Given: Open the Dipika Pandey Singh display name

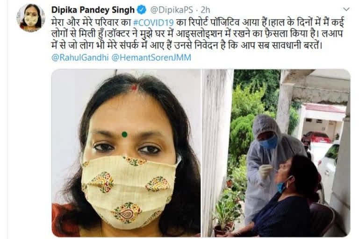Looking at the screenshot, I should coord(93,10).
